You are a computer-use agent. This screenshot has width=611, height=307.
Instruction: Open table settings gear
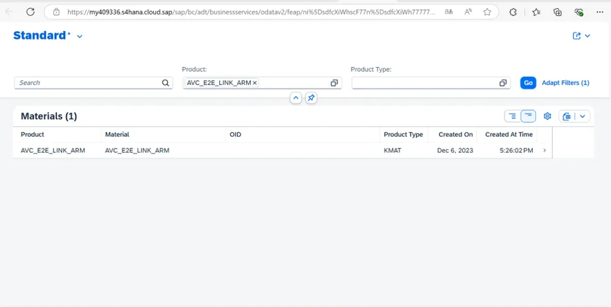548,116
